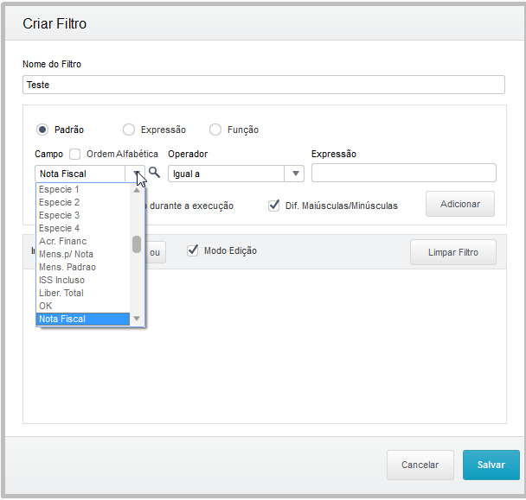Click the magnifying glass search icon
Viewport: 526px width, 500px height.
(155, 173)
